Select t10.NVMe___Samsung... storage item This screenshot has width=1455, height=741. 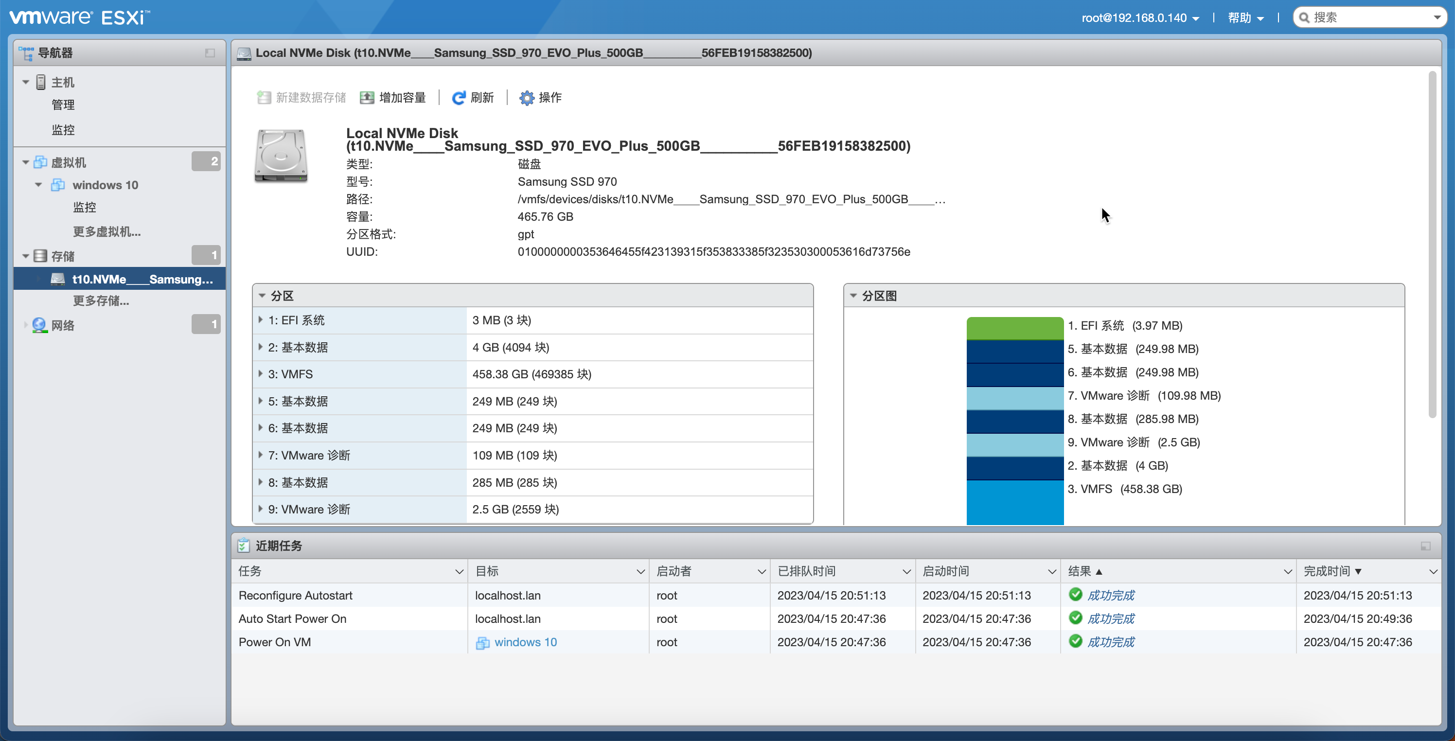[x=120, y=279]
